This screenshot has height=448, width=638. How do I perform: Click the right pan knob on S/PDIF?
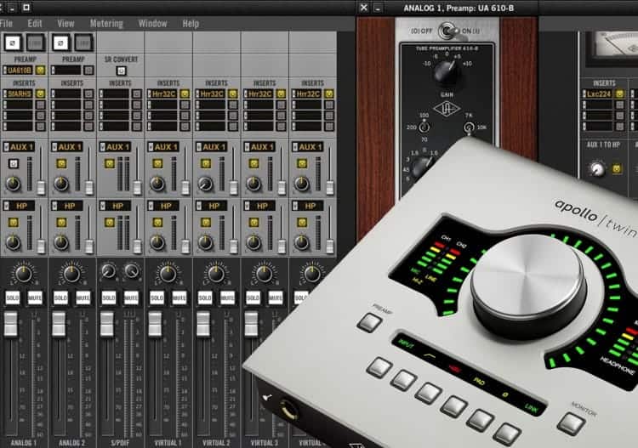click(x=132, y=270)
